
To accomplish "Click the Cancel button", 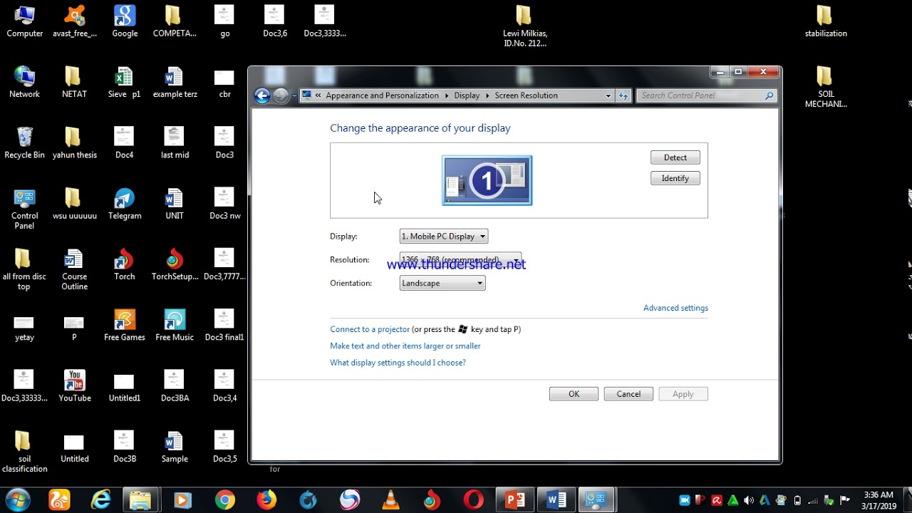I will pyautogui.click(x=628, y=394).
